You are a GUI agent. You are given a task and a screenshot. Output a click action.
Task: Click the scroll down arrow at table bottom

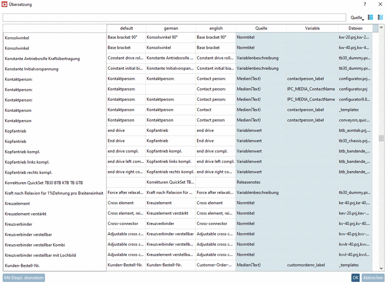pyautogui.click(x=381, y=268)
